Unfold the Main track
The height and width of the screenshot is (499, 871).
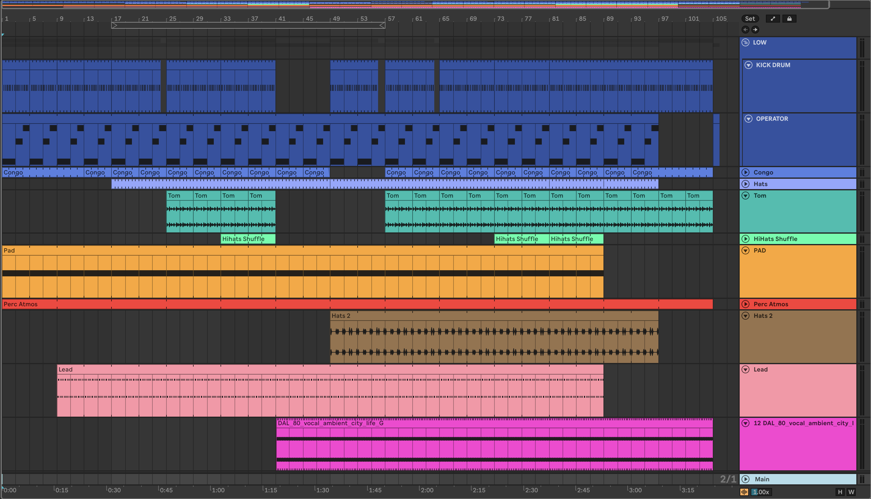(x=745, y=479)
